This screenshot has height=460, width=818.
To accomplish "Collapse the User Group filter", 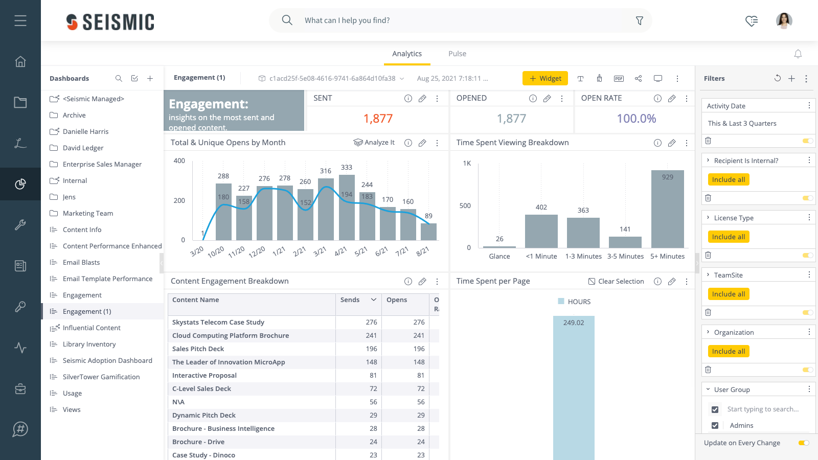I will tap(708, 389).
